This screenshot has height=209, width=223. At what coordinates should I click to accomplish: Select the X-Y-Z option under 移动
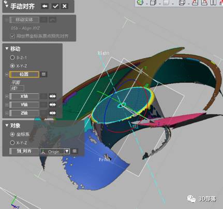(12, 66)
